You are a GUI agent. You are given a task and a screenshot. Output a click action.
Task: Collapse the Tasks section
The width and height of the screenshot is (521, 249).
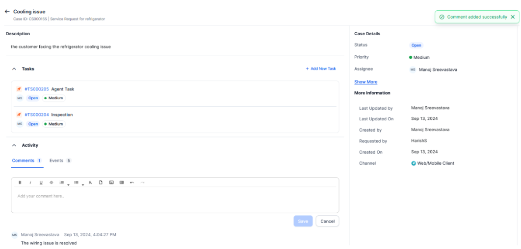click(14, 69)
